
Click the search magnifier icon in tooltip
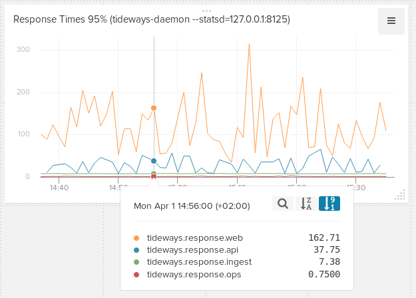coord(283,204)
